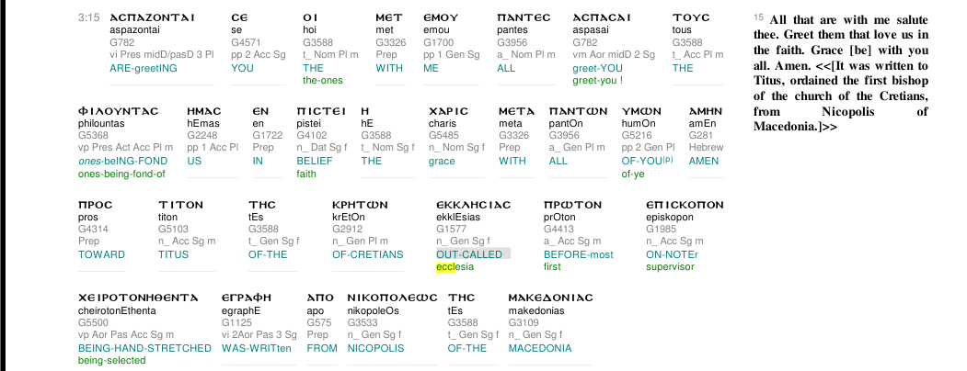Click the yellow-highlighted ecclesia translation

[x=455, y=266]
